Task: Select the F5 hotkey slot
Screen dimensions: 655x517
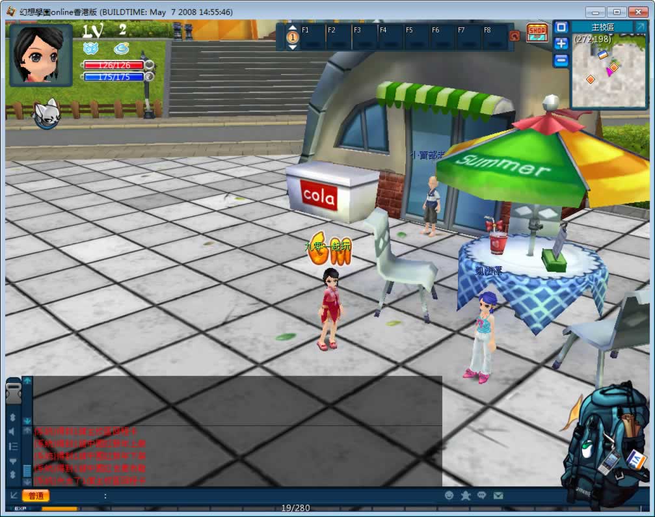Action: click(416, 38)
